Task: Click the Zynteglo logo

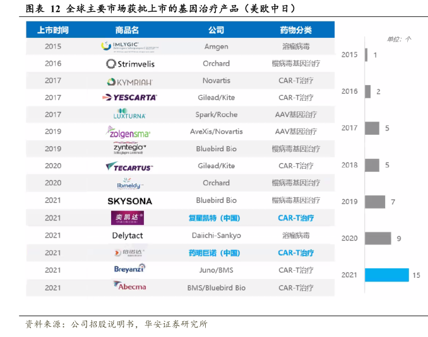Action: tap(128, 149)
